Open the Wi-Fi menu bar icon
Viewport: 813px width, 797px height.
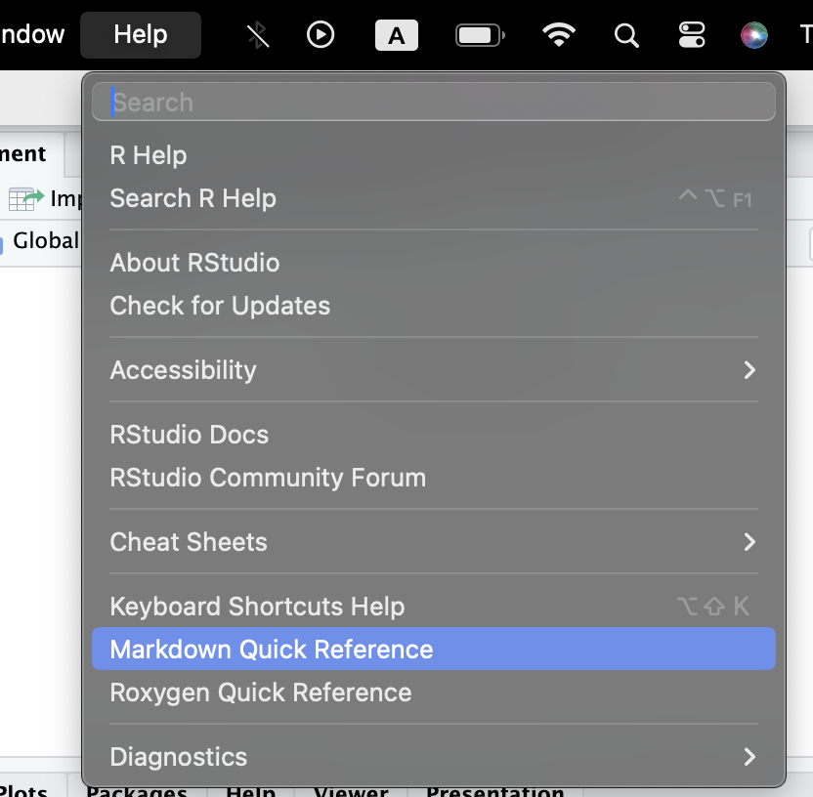point(559,35)
